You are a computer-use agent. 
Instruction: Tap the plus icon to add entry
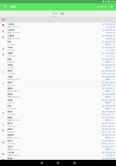(x=112, y=7)
